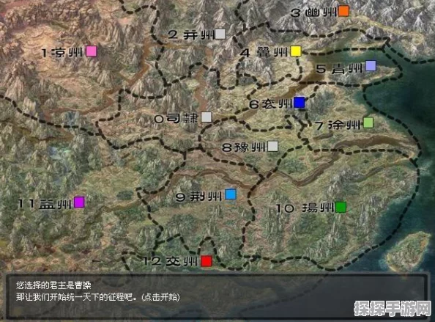
Task: Select the 7 徐州 province label
Action: tap(338, 125)
